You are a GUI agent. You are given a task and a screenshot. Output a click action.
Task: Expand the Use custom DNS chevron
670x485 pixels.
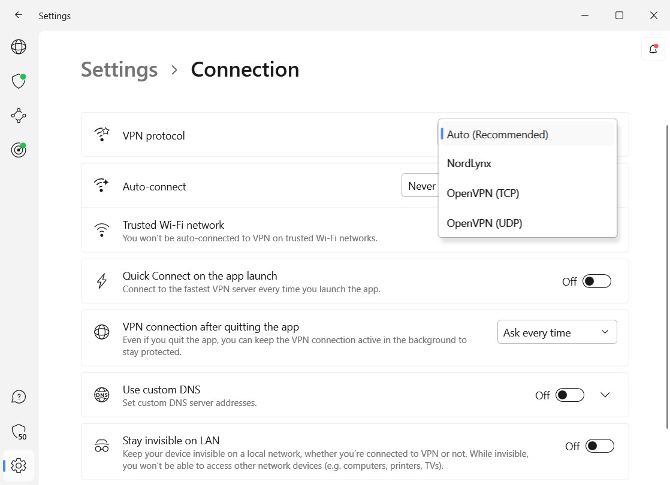point(605,395)
